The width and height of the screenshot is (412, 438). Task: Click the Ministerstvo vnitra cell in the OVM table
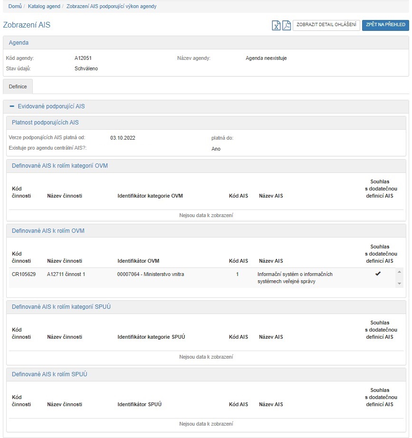coord(150,274)
